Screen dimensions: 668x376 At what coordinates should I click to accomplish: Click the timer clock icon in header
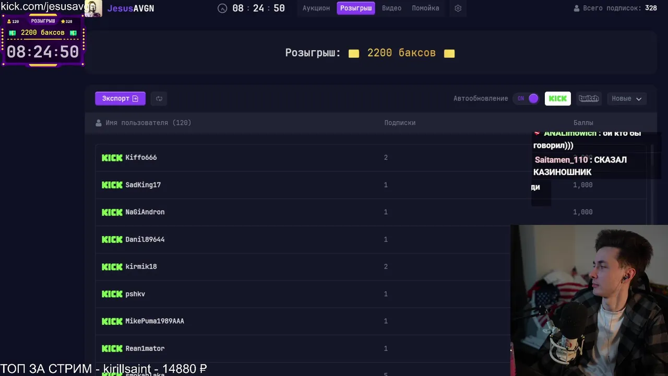click(222, 8)
